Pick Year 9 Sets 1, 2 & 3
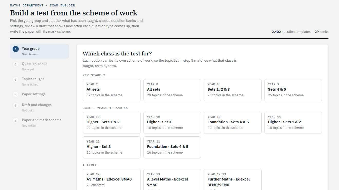Image resolution: width=339 pixels, height=190 pixels. (x=233, y=90)
